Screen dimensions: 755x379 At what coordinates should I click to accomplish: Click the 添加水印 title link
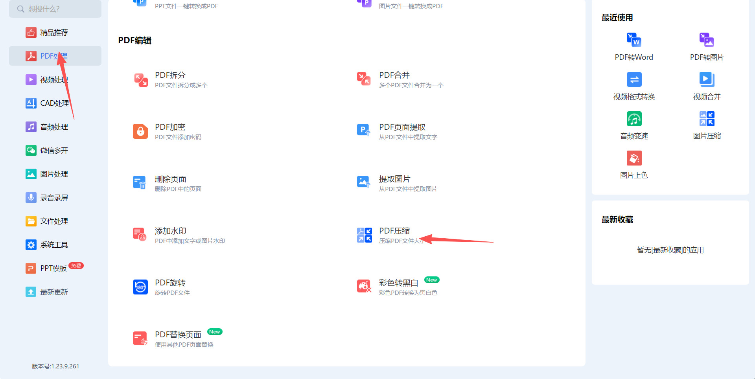(x=171, y=231)
